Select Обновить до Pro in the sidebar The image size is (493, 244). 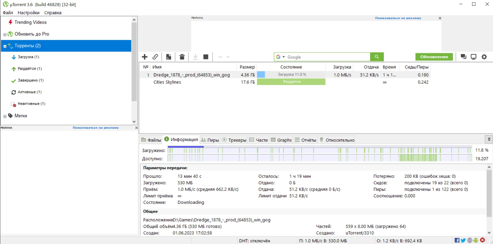tap(32, 34)
